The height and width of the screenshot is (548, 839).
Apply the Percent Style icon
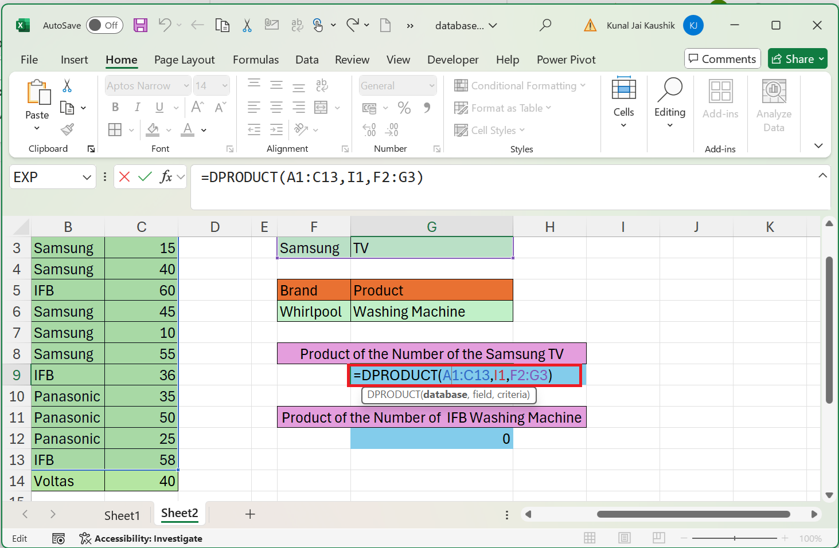click(x=404, y=108)
